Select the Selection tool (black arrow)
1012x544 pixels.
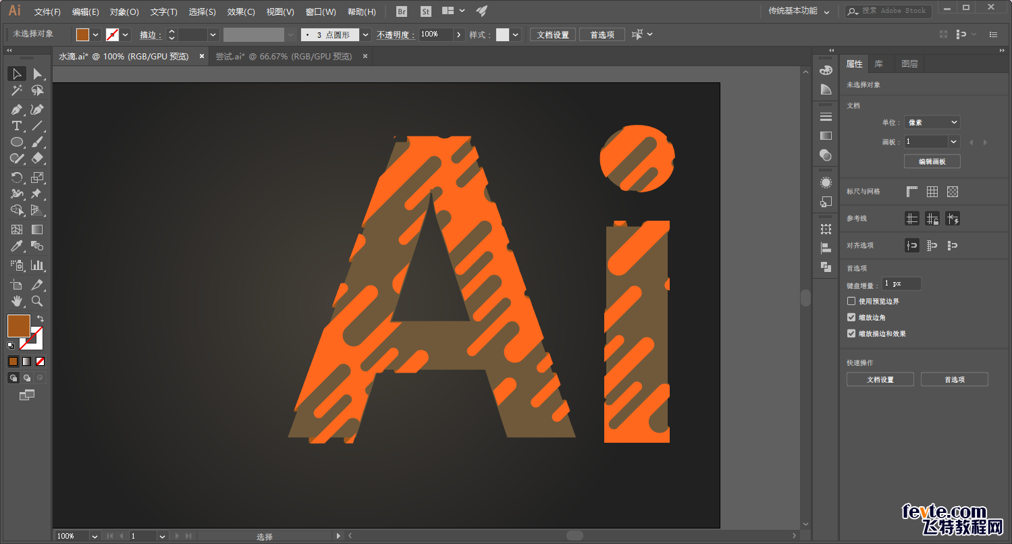[17, 74]
